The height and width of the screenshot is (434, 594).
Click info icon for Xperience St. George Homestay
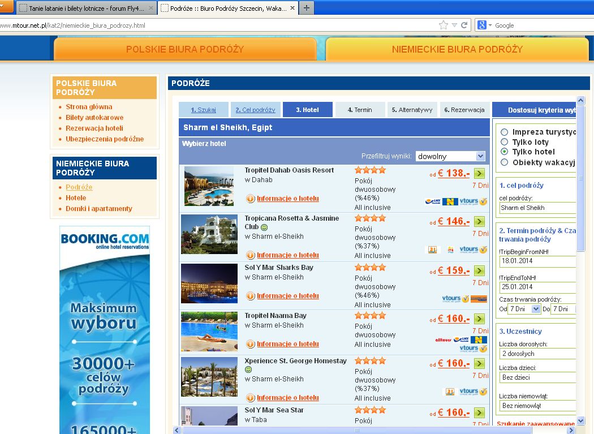click(x=251, y=398)
